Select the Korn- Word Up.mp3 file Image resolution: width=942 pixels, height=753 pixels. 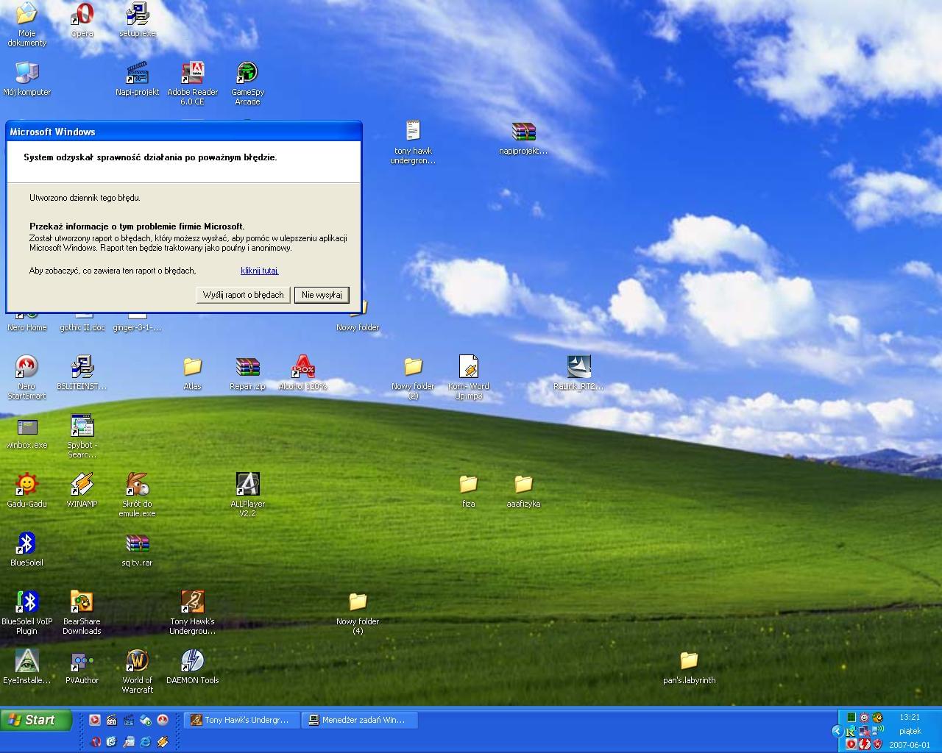point(469,377)
